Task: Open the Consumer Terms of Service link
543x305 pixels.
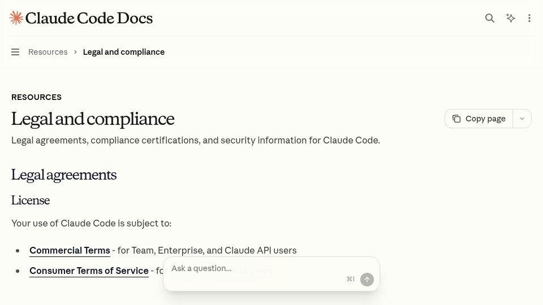Action: tap(89, 271)
